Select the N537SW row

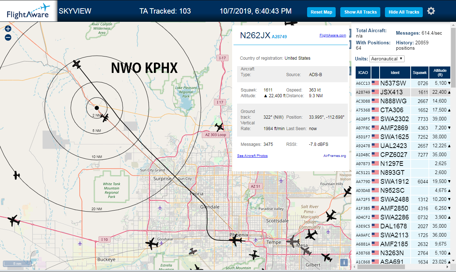[403, 83]
